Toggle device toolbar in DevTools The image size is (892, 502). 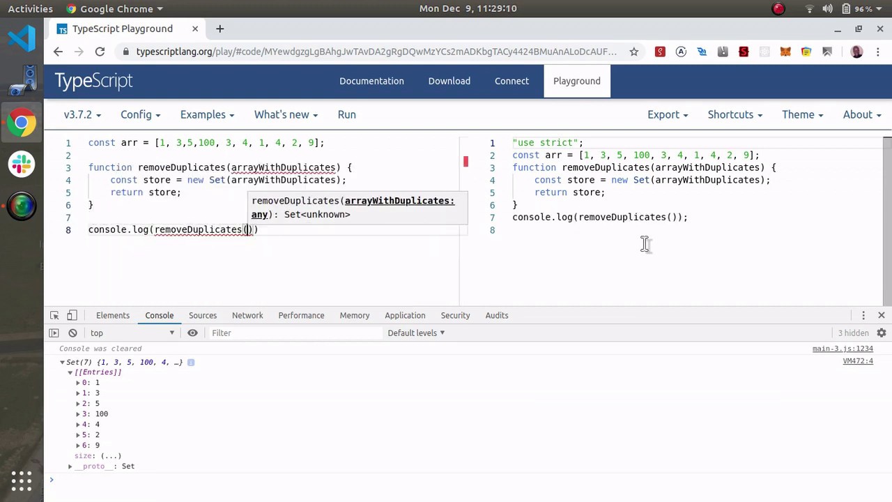pyautogui.click(x=72, y=315)
